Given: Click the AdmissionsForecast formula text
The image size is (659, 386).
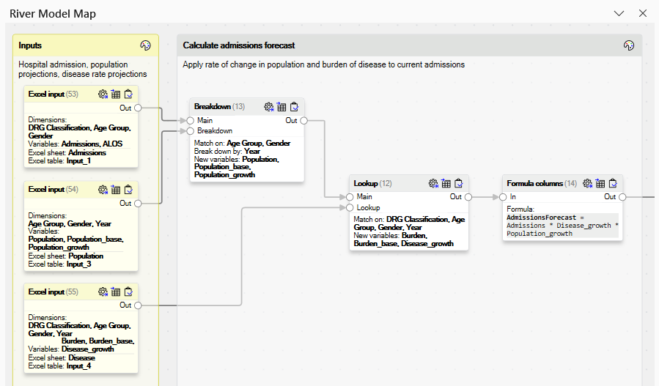Looking at the screenshot, I should (562, 226).
